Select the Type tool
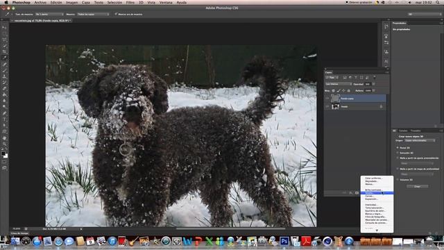The width and height of the screenshot is (444, 250). (x=4, y=119)
